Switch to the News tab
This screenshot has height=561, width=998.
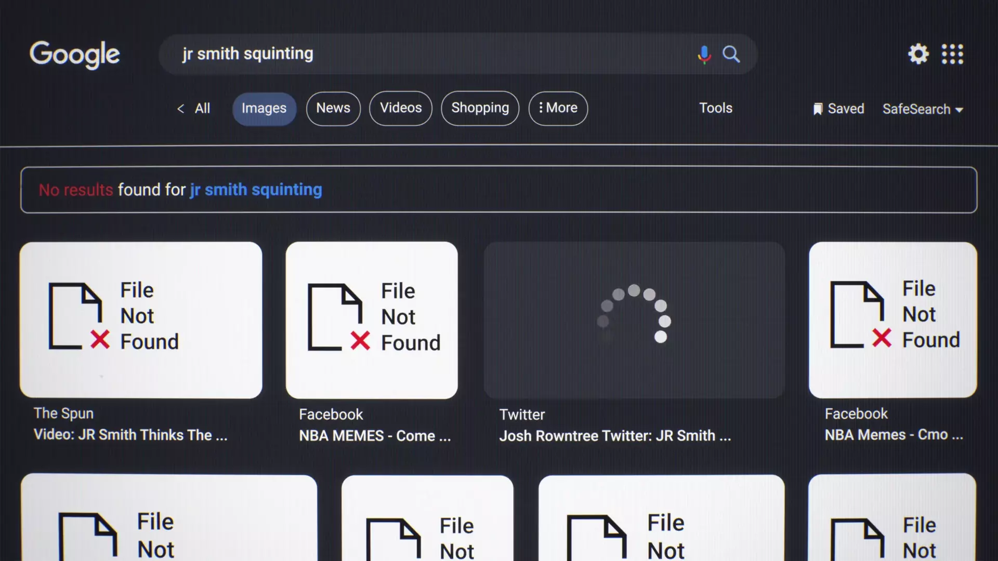coord(333,108)
